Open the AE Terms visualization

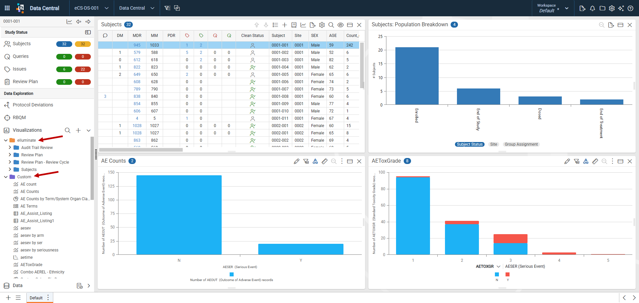[29, 206]
